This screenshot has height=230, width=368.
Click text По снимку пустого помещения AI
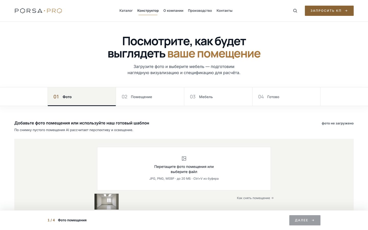click(x=74, y=130)
